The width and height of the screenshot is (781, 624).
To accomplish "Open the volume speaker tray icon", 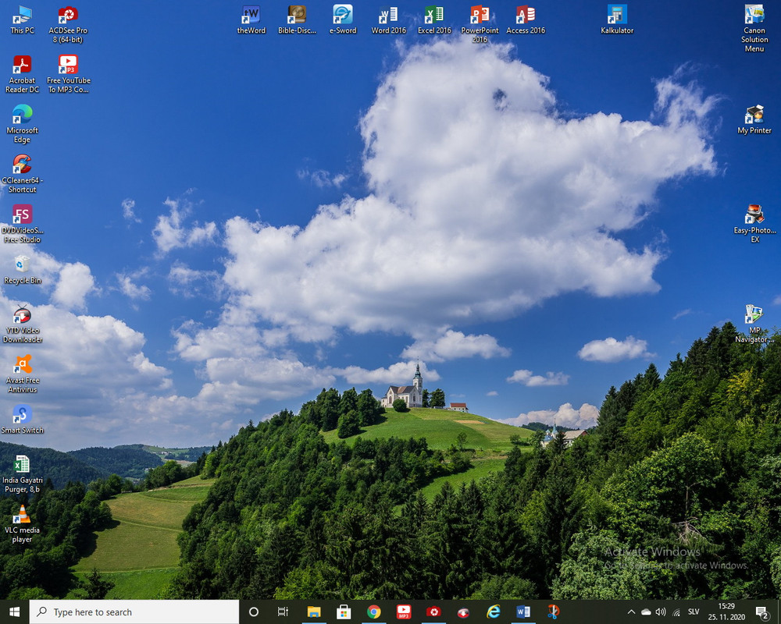I will point(661,612).
